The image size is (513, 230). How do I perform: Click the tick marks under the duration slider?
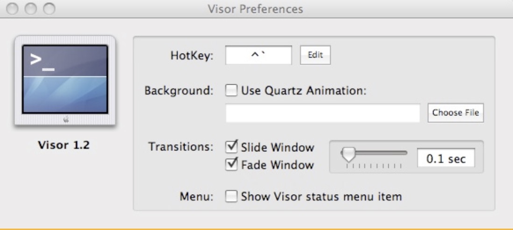click(374, 166)
